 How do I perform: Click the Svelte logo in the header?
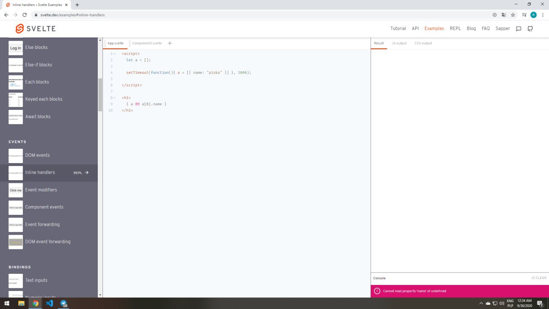[35, 29]
